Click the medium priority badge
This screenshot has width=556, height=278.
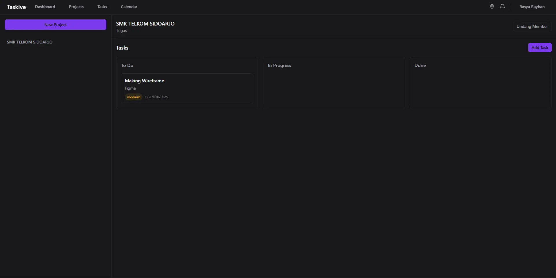(134, 97)
